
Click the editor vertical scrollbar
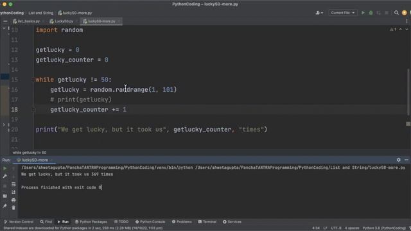[408, 92]
